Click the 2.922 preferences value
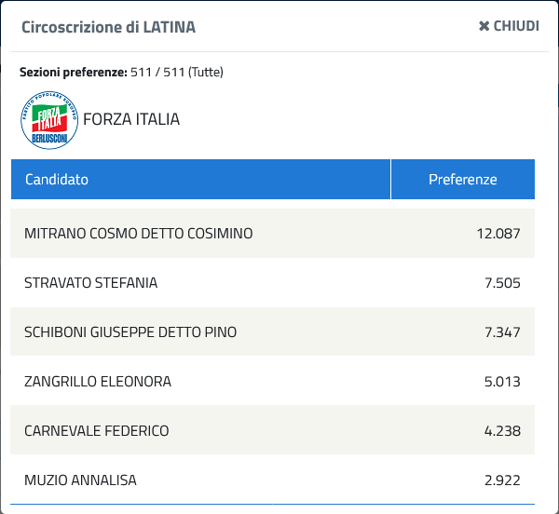The height and width of the screenshot is (514, 559). [x=502, y=480]
